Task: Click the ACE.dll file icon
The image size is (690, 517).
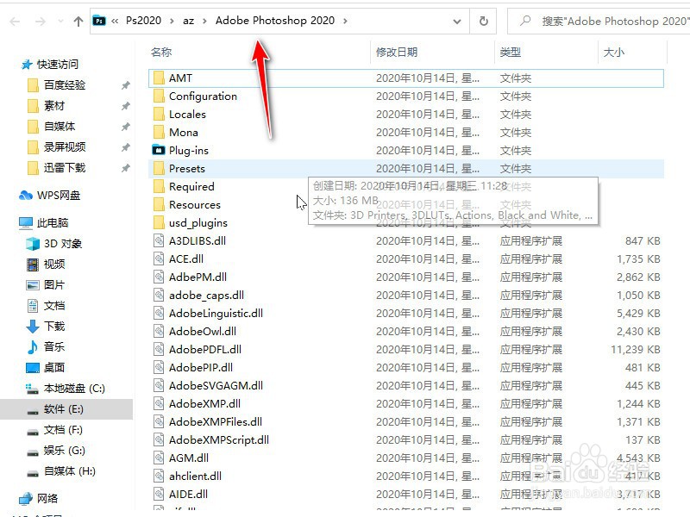Action: [x=159, y=259]
